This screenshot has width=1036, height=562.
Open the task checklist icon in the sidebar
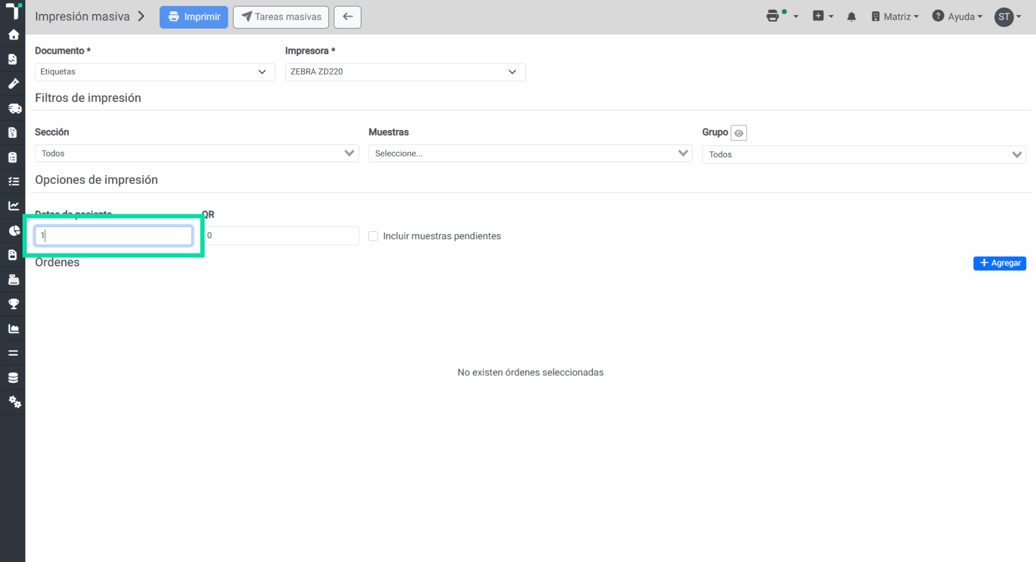tap(13, 182)
